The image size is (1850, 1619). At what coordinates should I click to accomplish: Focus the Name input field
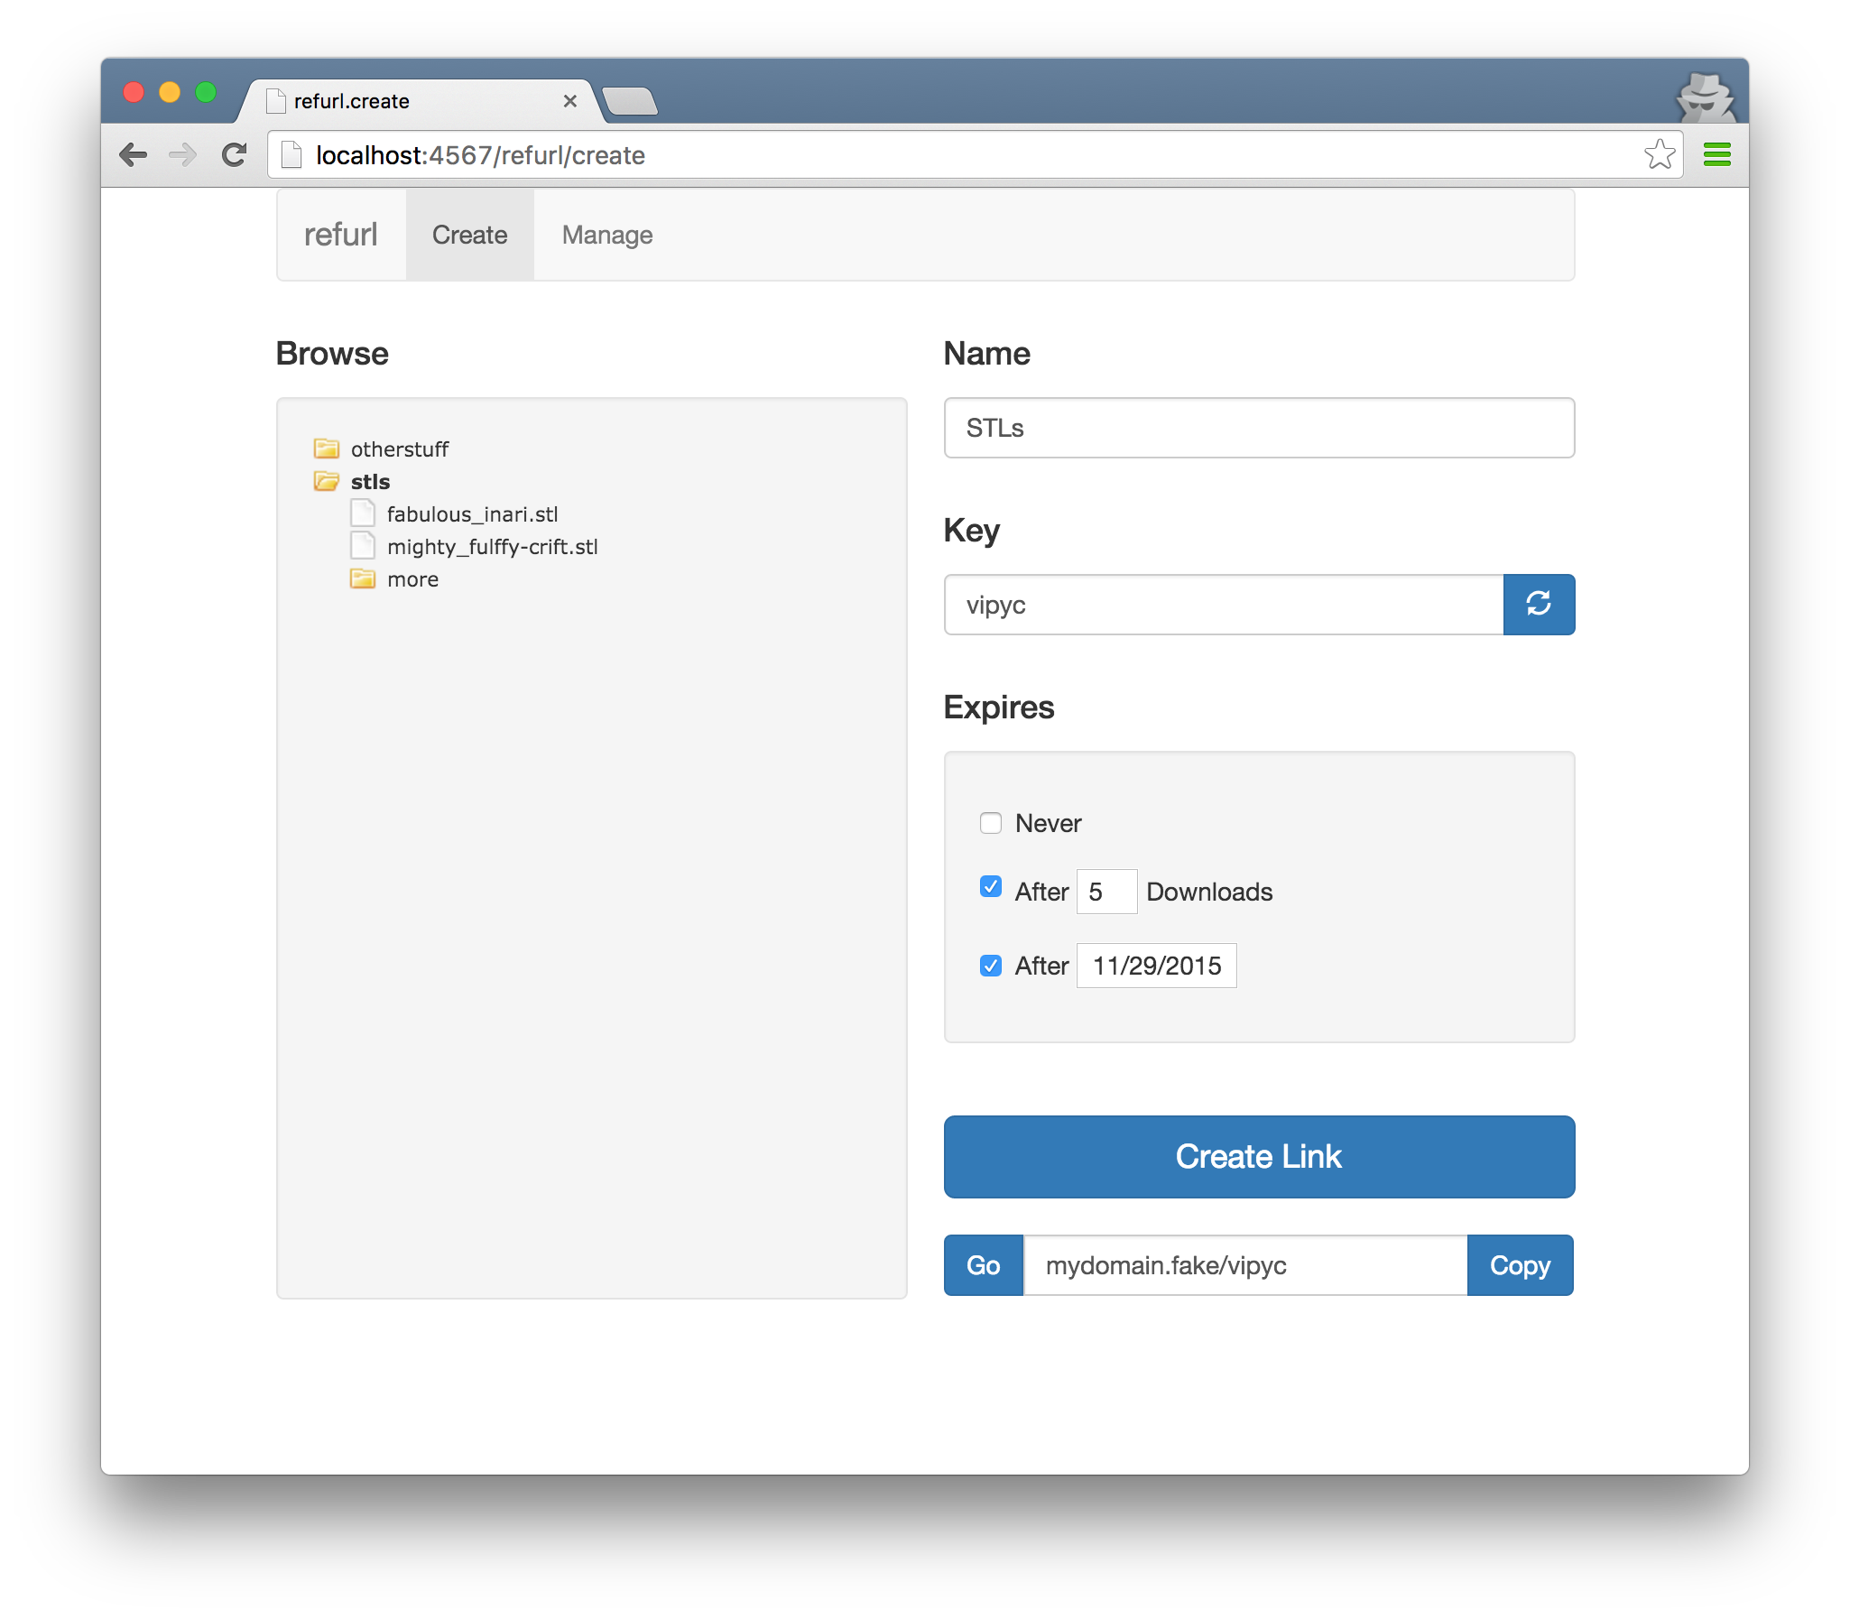(1258, 428)
